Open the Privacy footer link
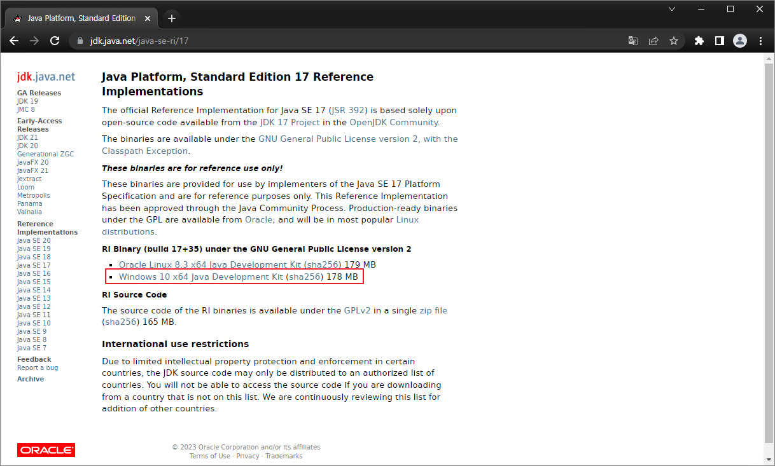The width and height of the screenshot is (775, 466). pos(248,456)
